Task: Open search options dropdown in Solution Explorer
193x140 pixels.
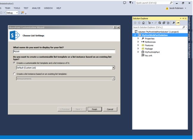Action: click(186, 27)
